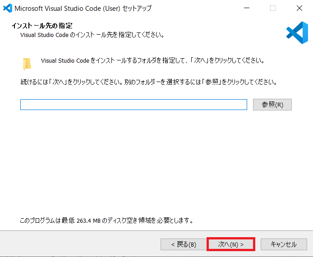Proceed by pressing 次へ(N) button
313x257 pixels.
click(x=231, y=244)
